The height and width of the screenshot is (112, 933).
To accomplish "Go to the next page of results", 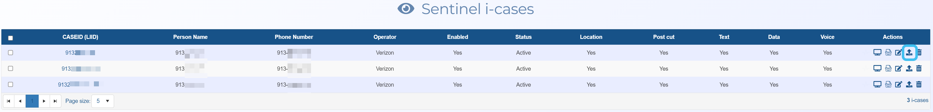I will coord(44,101).
